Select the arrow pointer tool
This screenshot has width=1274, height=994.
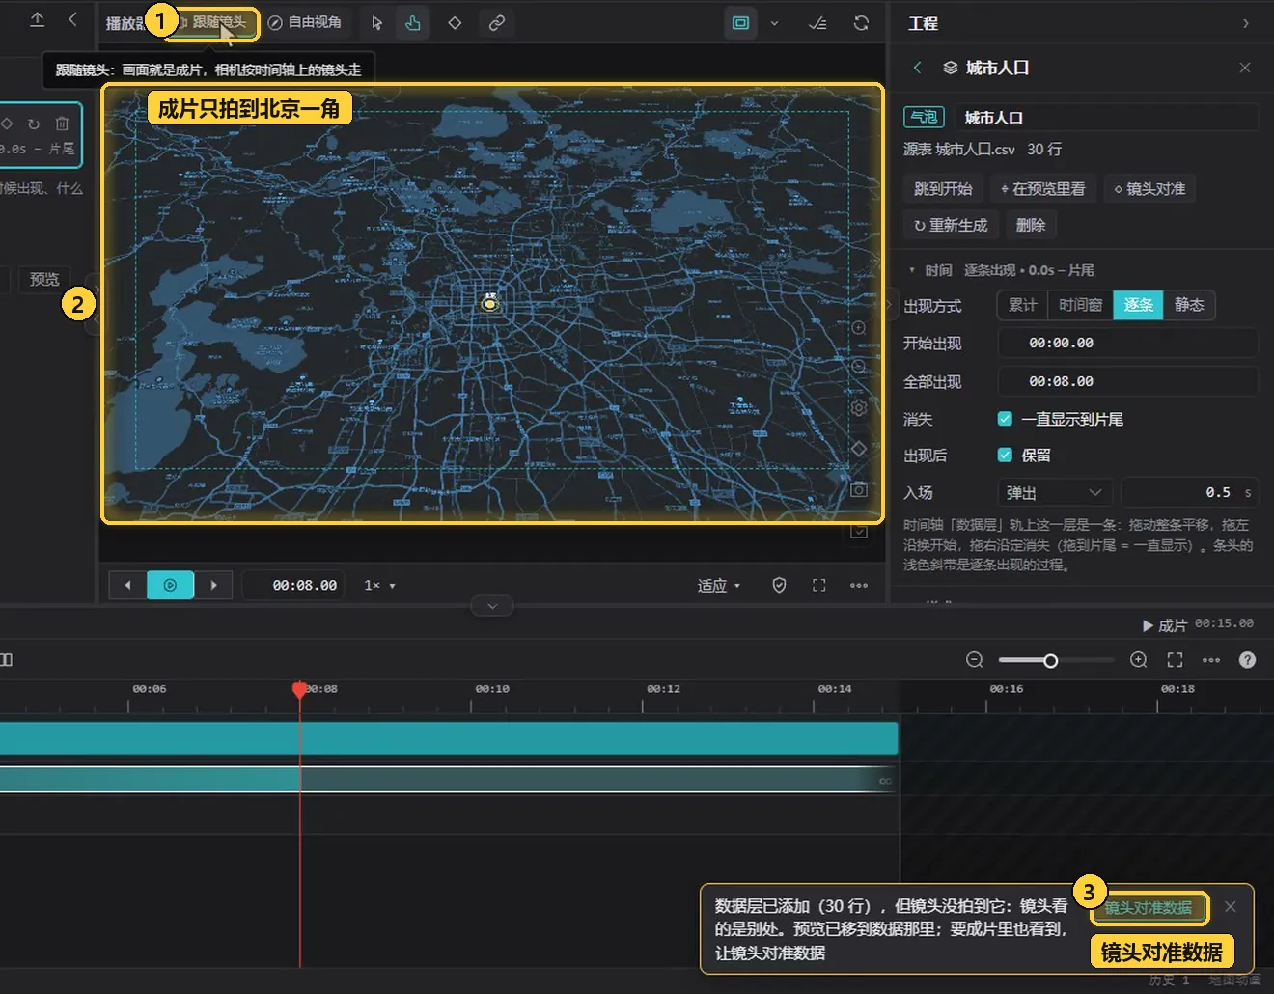point(376,23)
